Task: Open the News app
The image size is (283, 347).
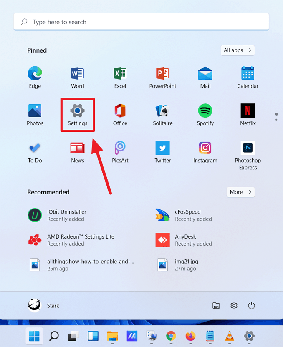Action: (x=77, y=152)
